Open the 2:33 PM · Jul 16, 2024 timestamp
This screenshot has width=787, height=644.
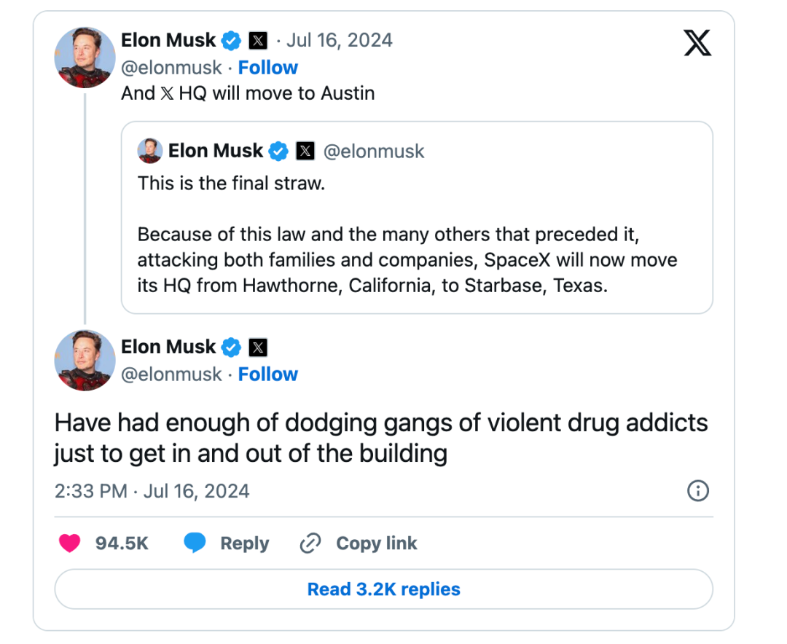[152, 491]
